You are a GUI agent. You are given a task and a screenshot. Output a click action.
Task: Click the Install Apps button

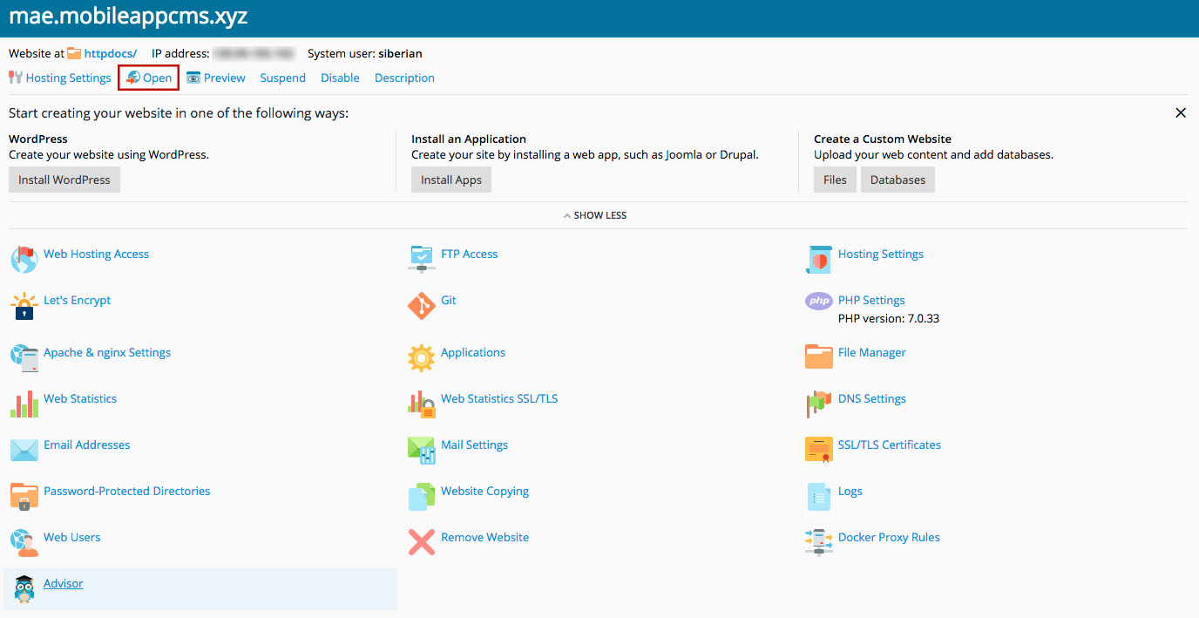(451, 180)
